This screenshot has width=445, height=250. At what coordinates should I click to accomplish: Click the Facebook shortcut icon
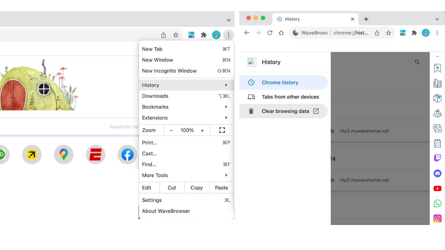(x=127, y=155)
